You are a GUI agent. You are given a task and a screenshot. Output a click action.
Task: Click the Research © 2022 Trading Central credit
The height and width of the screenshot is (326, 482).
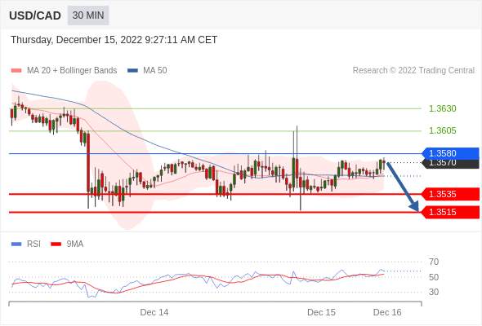413,70
